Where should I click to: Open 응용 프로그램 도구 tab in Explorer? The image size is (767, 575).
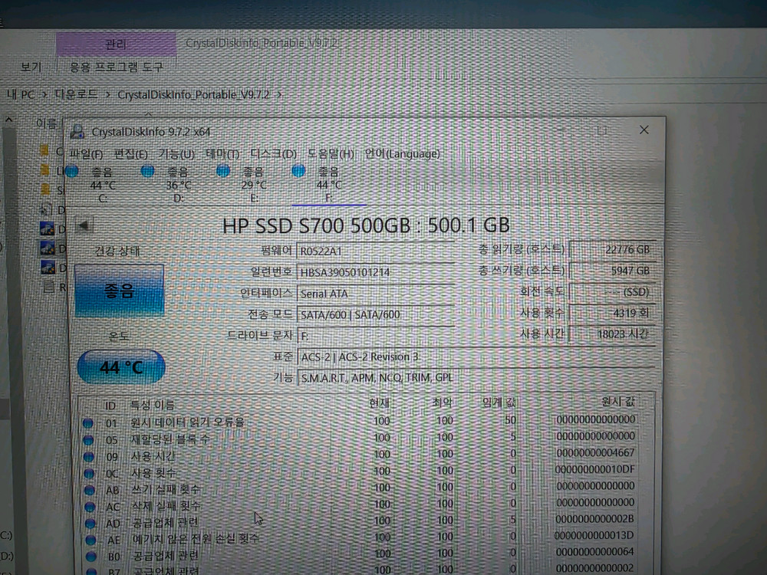[x=117, y=67]
